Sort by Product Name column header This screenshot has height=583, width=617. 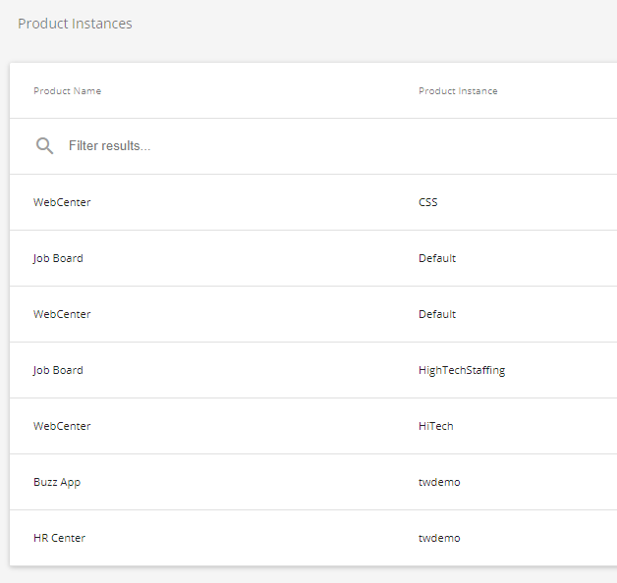pos(67,91)
